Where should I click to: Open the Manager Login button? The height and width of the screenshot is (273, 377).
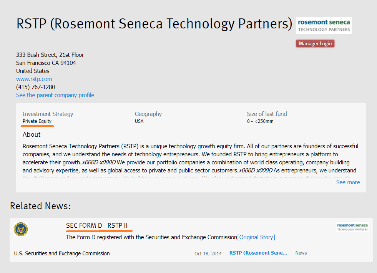click(315, 44)
